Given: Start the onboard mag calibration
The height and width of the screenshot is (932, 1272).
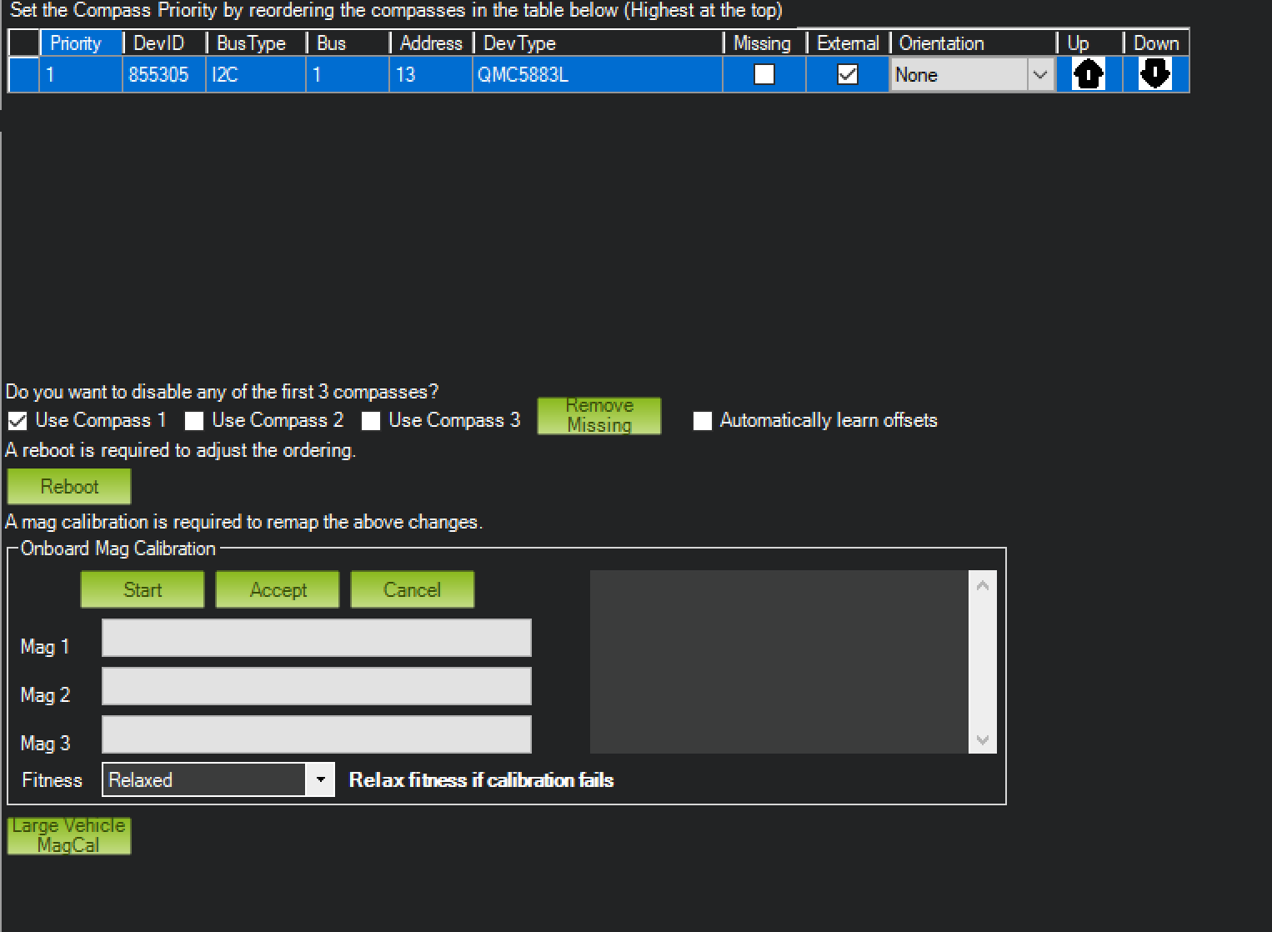Looking at the screenshot, I should point(143,589).
